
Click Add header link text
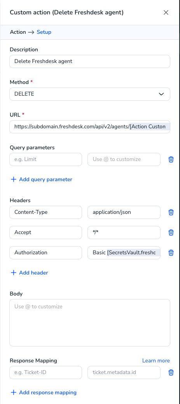pyautogui.click(x=33, y=273)
